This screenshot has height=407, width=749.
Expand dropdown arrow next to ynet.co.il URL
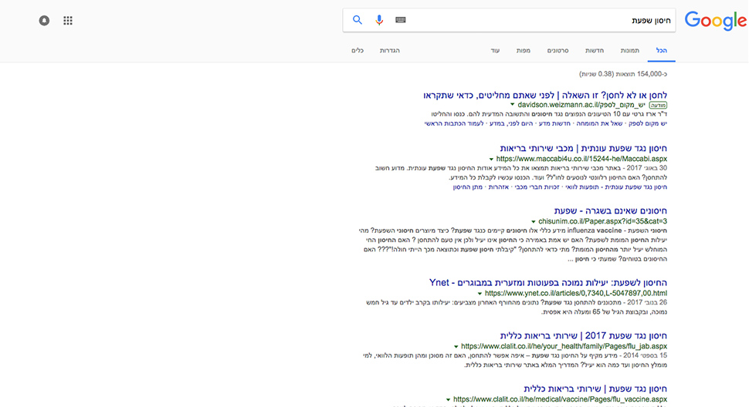point(480,294)
